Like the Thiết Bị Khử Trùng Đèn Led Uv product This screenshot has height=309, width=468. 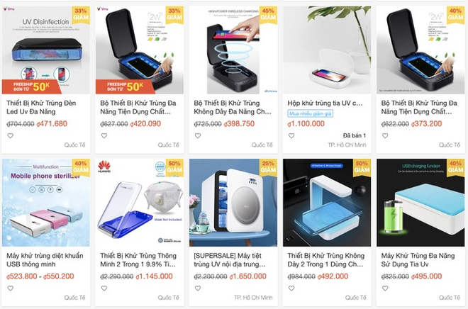click(11, 135)
